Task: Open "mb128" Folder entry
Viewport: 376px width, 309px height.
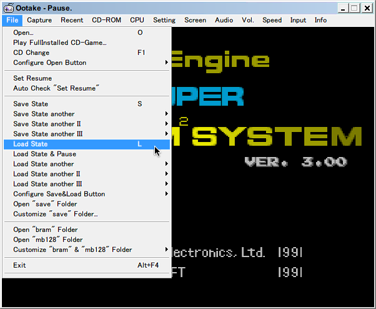Action: (x=87, y=240)
